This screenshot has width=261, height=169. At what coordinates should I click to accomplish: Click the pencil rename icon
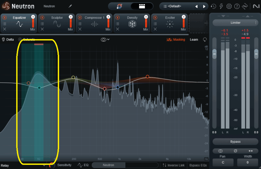pos(70,6)
